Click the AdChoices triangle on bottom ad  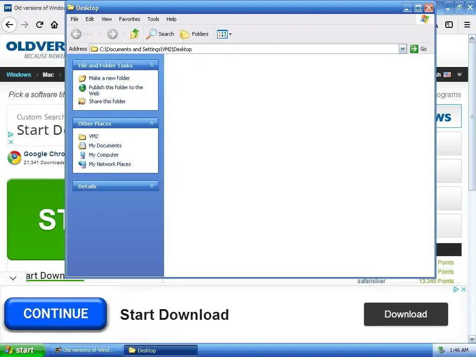(456, 289)
